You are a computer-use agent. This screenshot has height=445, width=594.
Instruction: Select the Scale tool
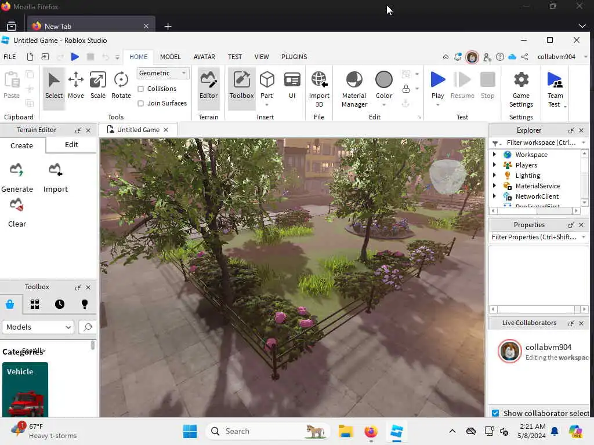[x=97, y=86]
